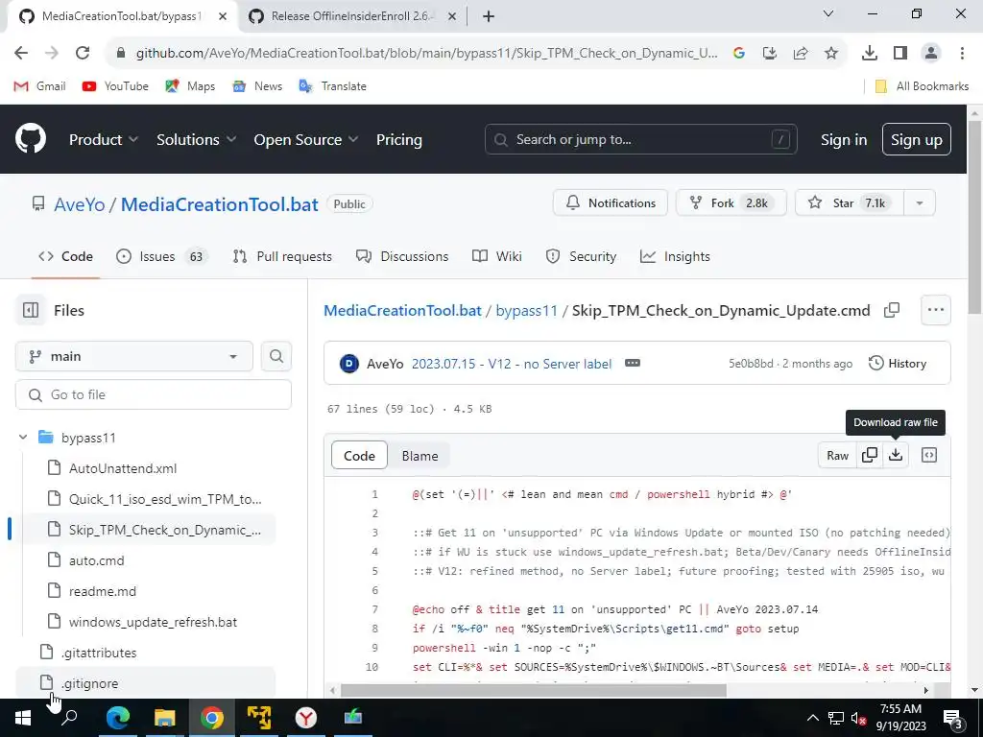Click the Chrome reload button
This screenshot has width=983, height=737.
[x=83, y=53]
